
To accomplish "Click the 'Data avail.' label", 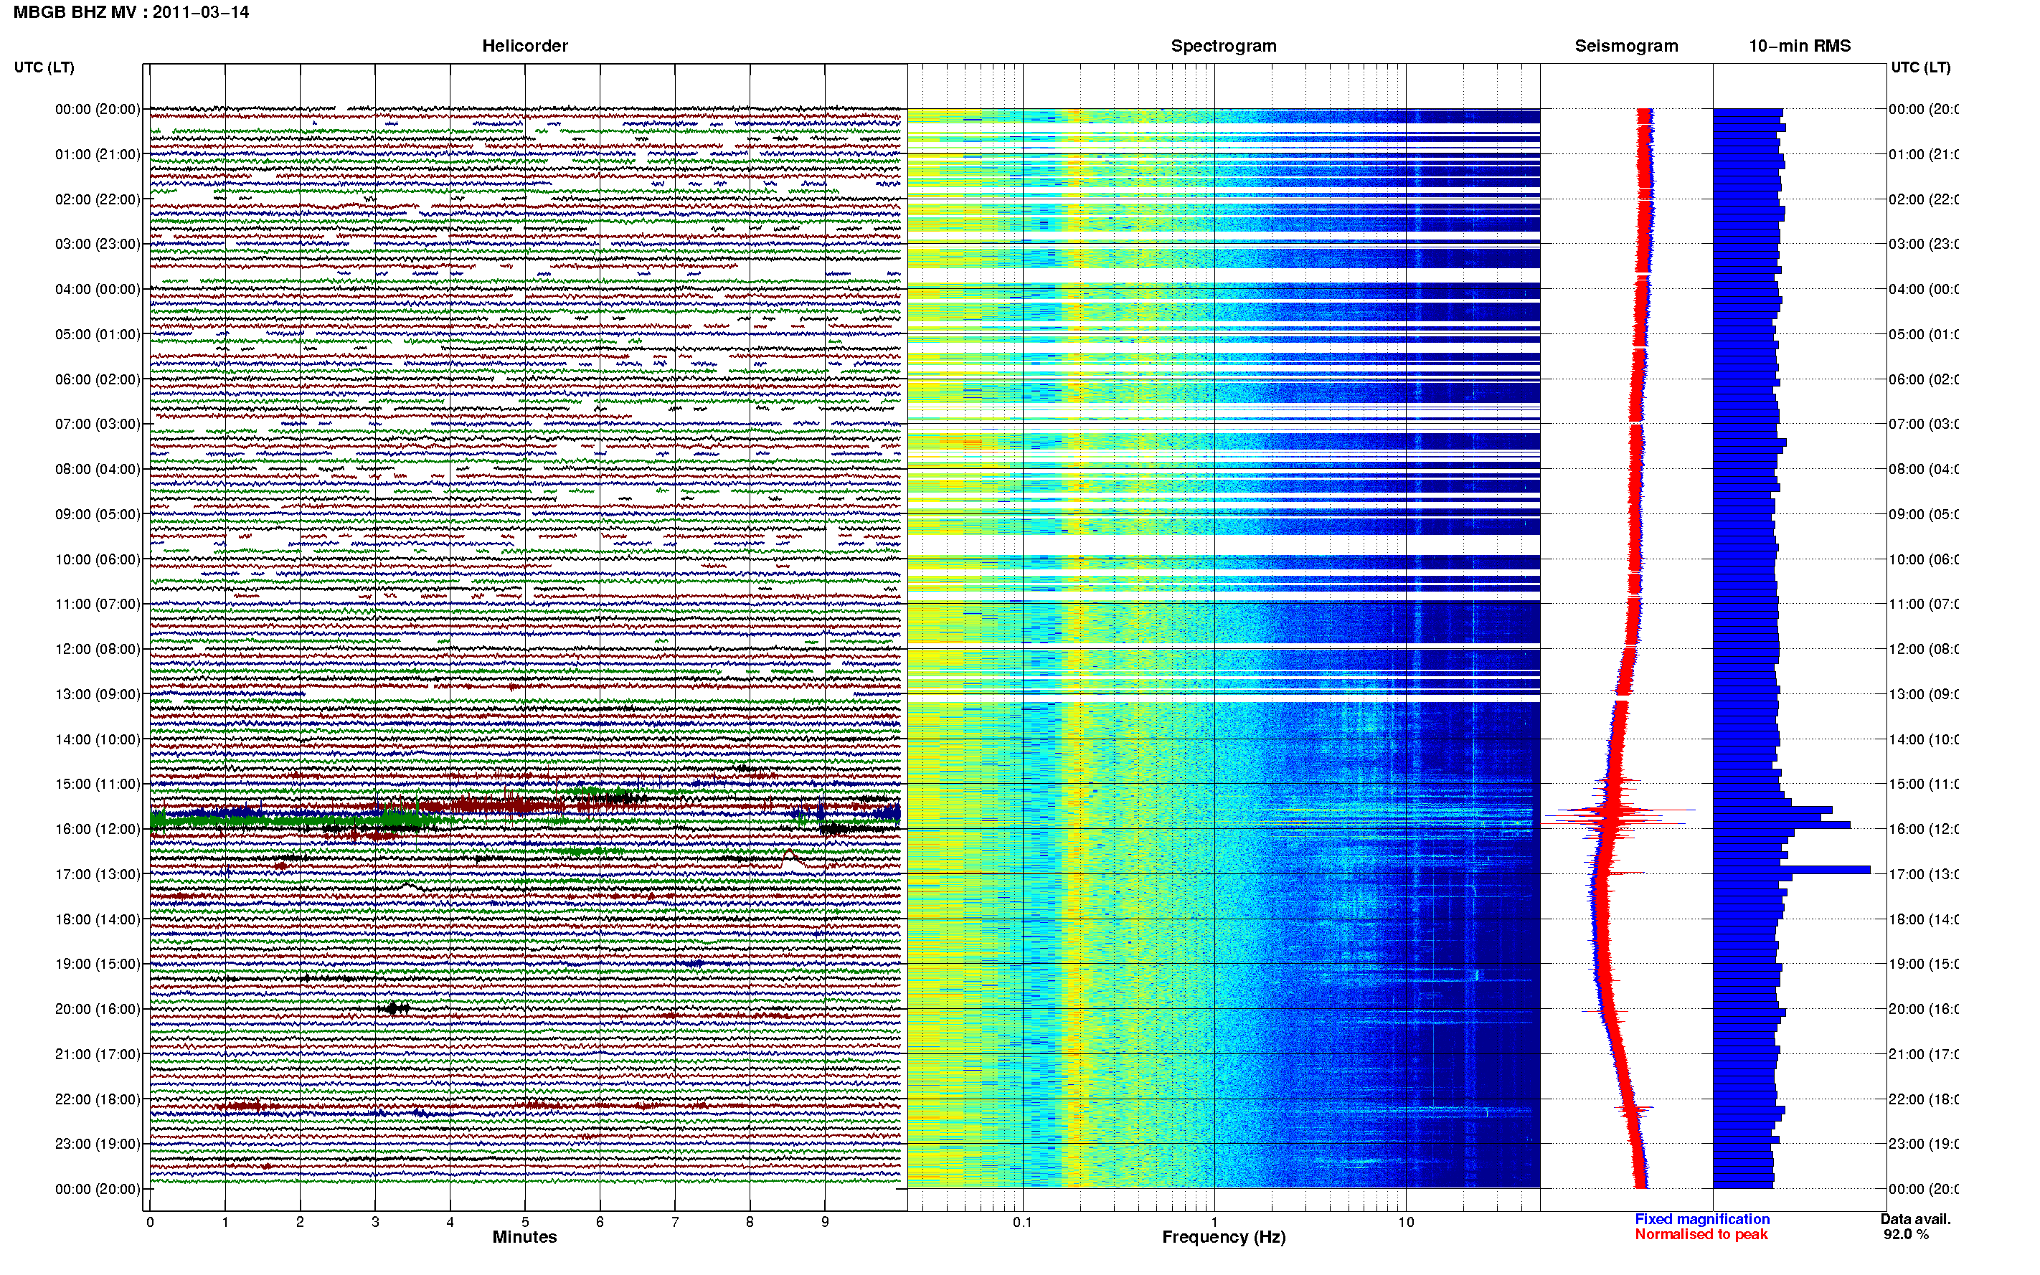I will click(1915, 1219).
